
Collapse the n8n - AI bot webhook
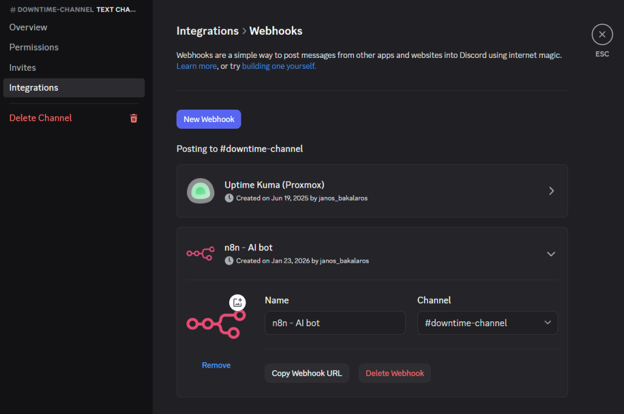(x=551, y=254)
